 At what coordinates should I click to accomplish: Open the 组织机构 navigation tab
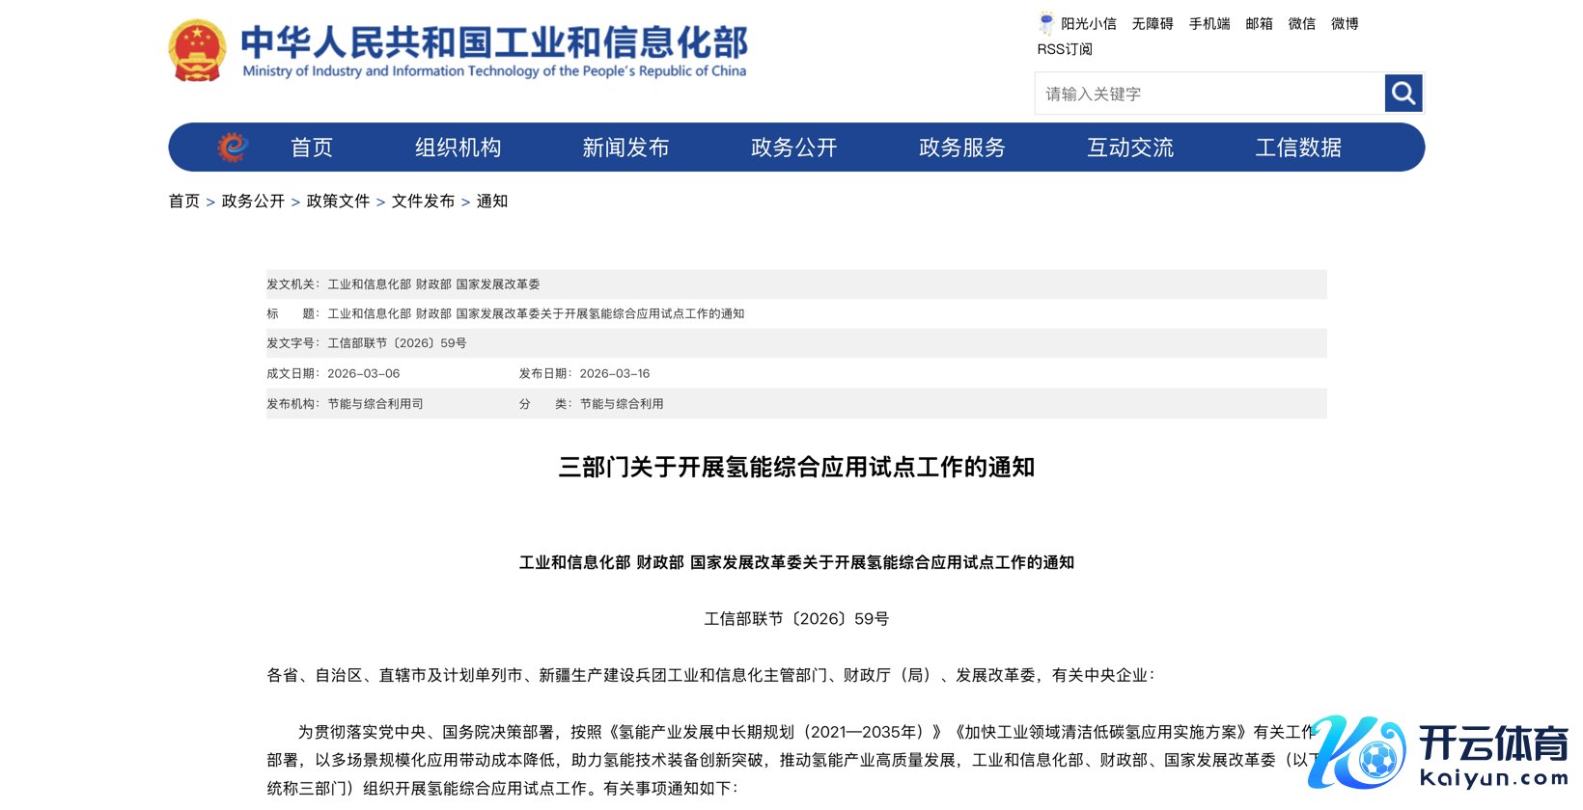pyautogui.click(x=458, y=148)
